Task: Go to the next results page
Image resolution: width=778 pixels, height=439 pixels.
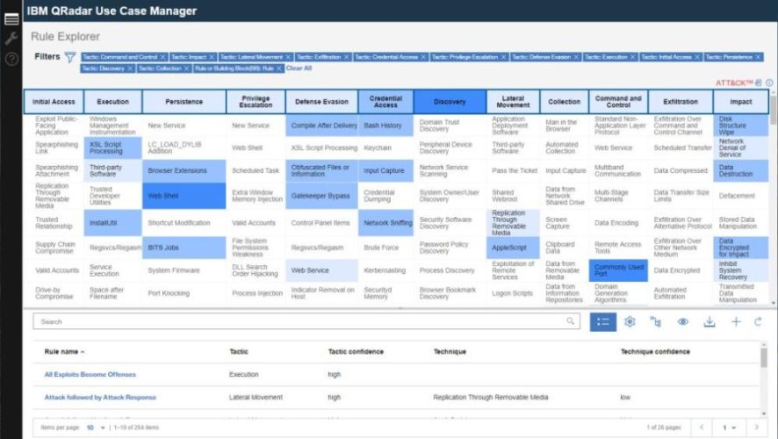Action: 757,427
